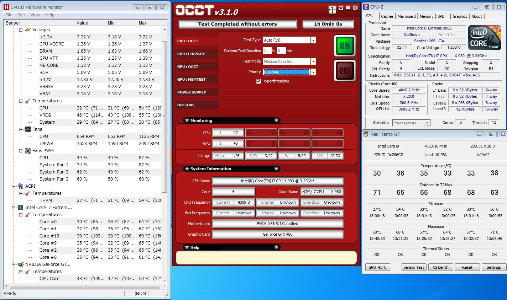Click the red OFF button in OCCT
Image resolution: width=507 pixels, height=300 pixels.
(345, 70)
